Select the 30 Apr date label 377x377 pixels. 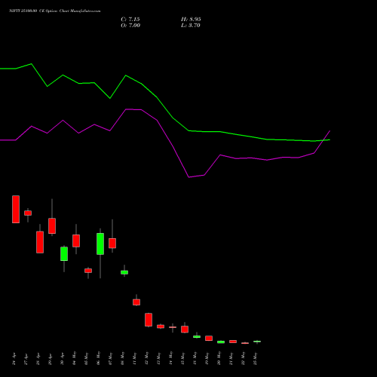pos(62,360)
